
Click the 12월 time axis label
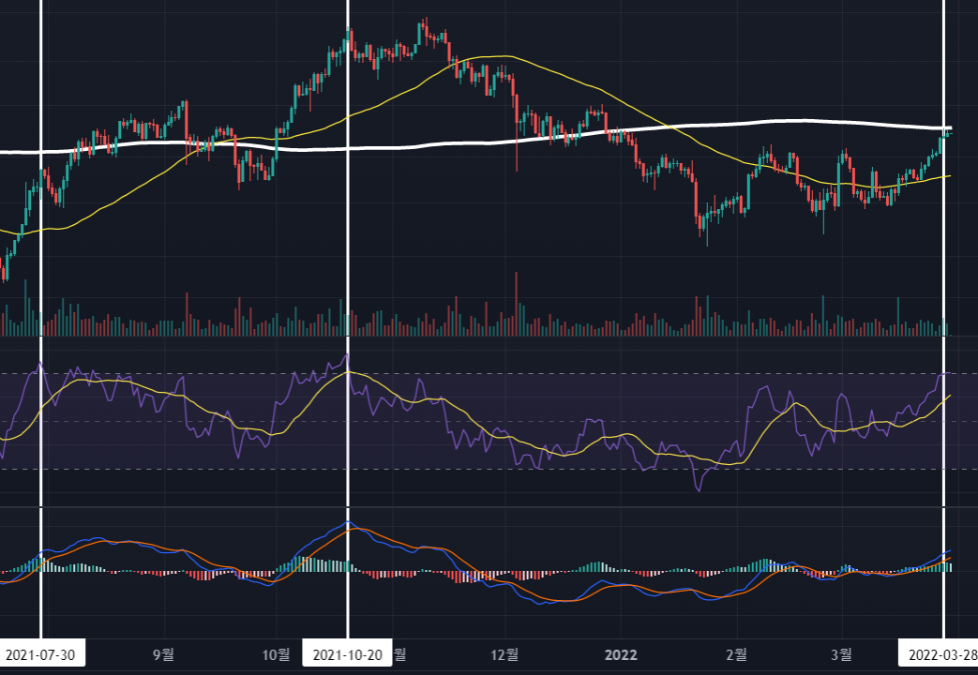504,654
